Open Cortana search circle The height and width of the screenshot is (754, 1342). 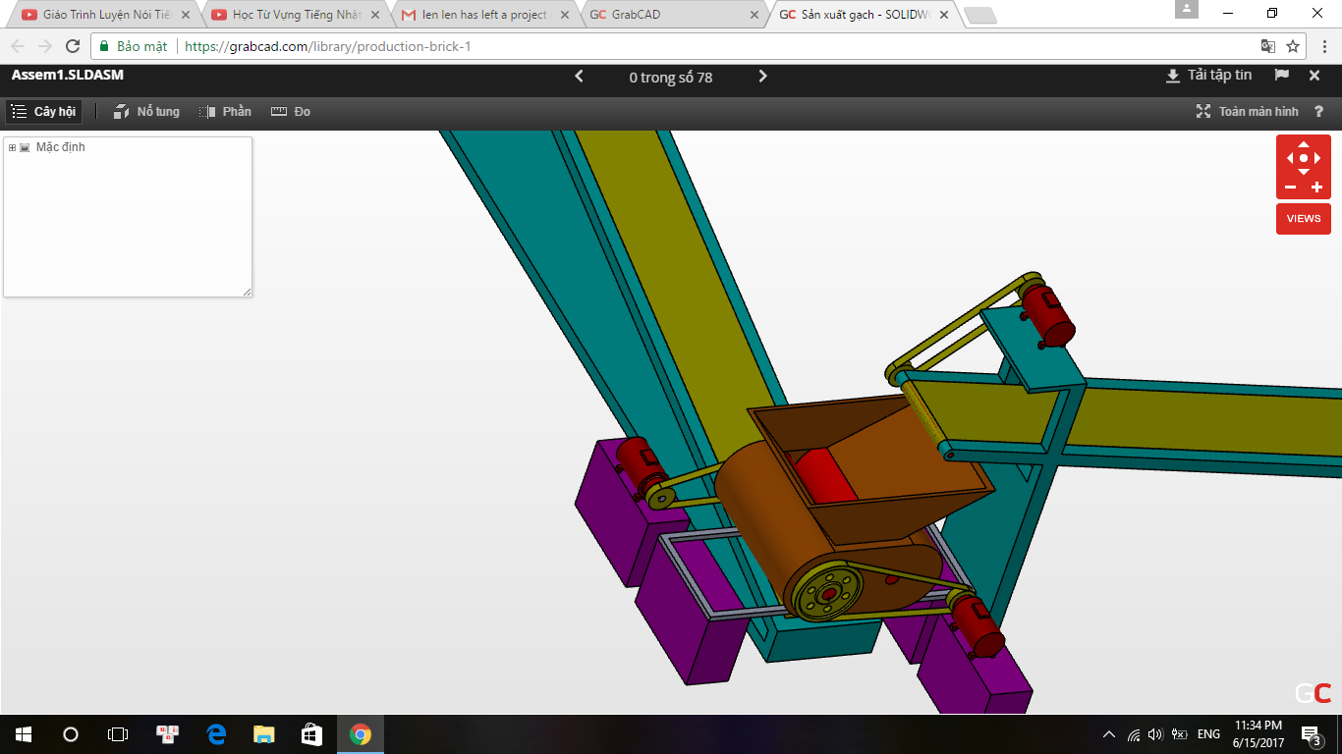point(71,734)
